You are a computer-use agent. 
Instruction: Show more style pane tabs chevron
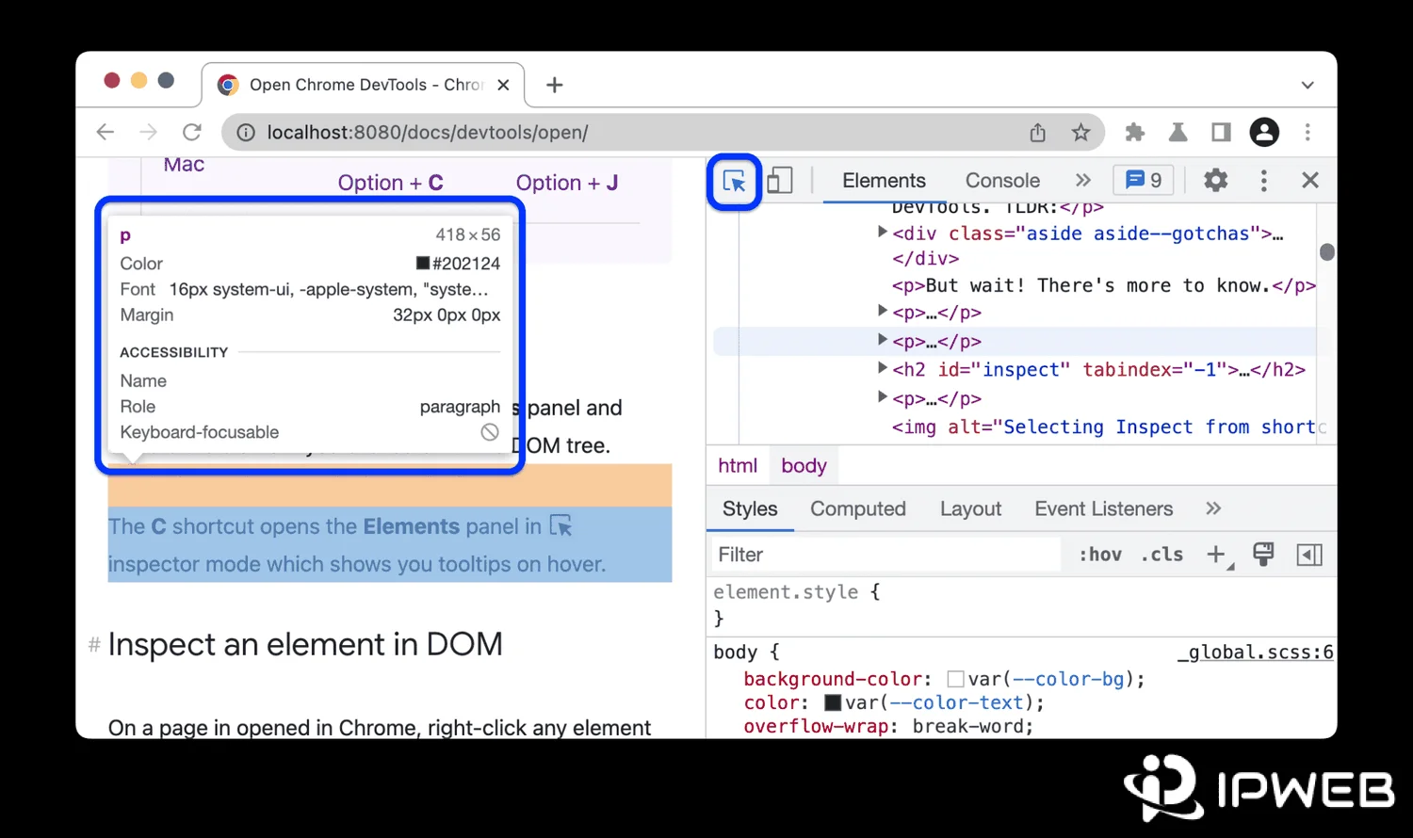coord(1213,508)
